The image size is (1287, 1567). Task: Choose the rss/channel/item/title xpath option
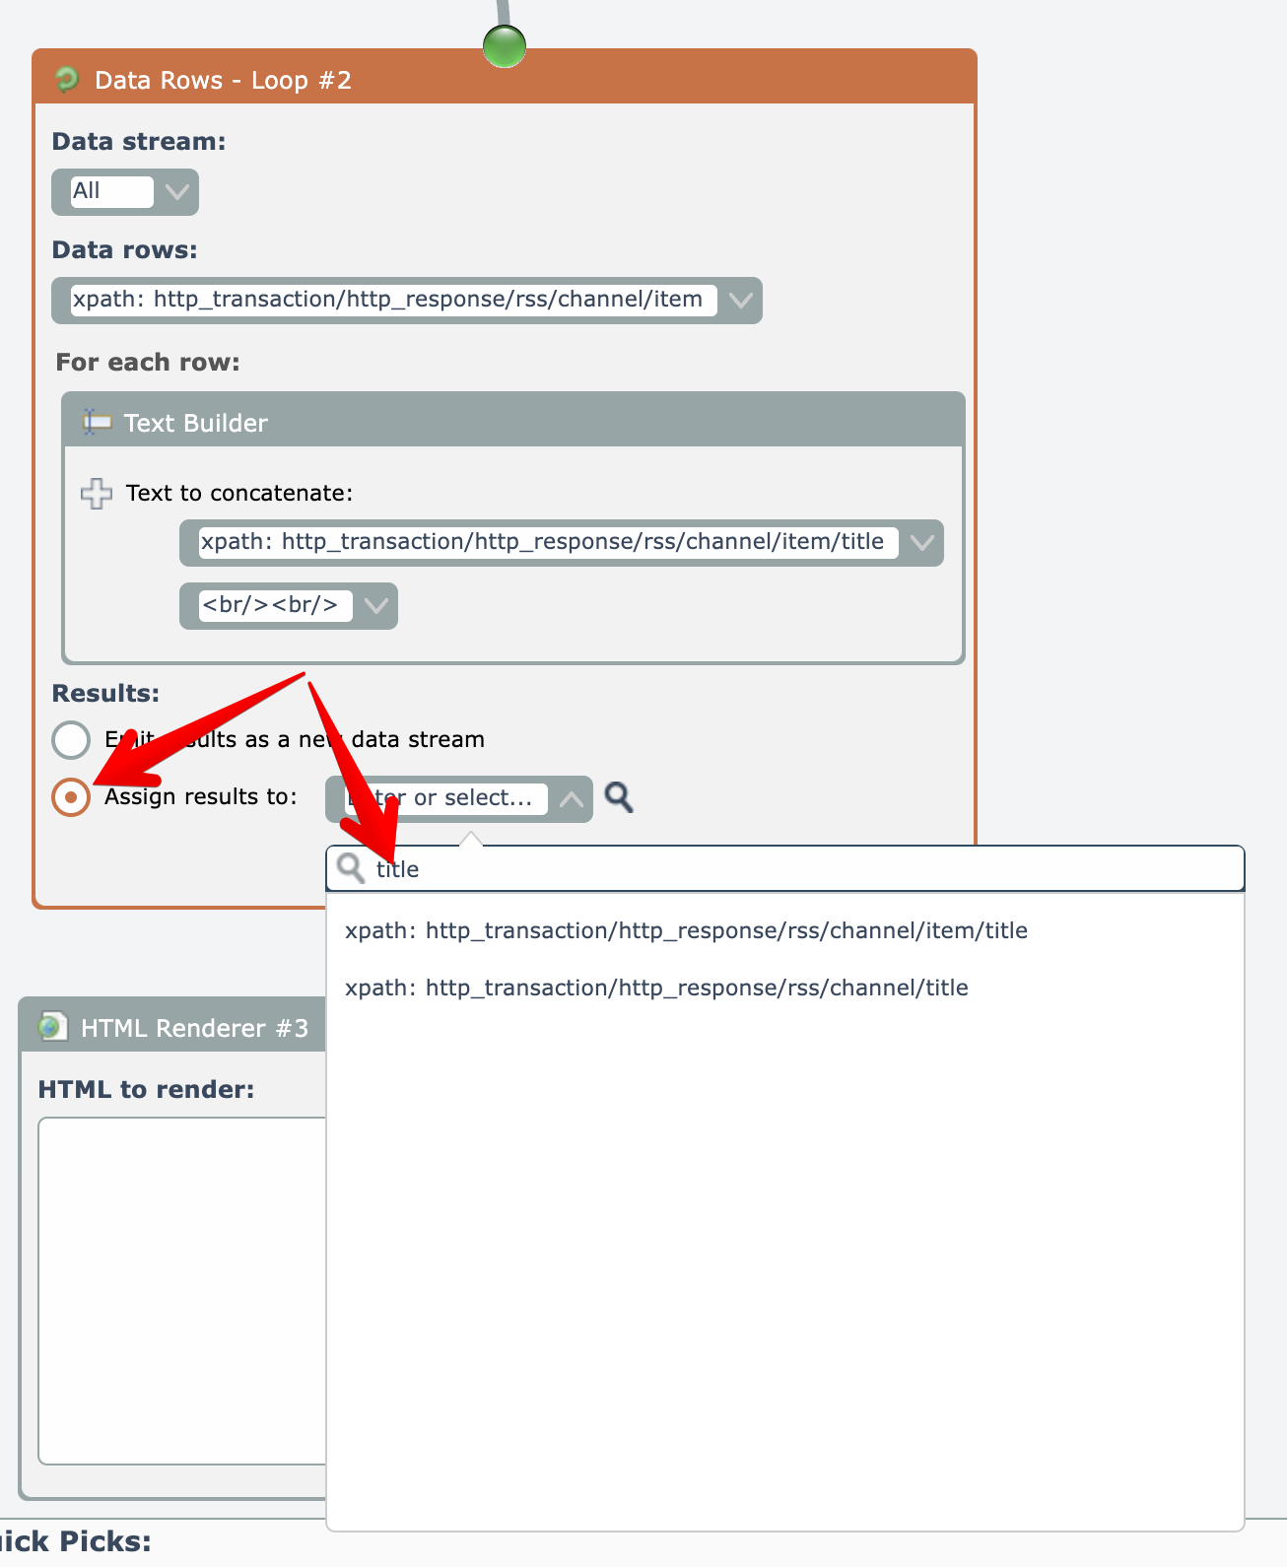[x=686, y=930]
